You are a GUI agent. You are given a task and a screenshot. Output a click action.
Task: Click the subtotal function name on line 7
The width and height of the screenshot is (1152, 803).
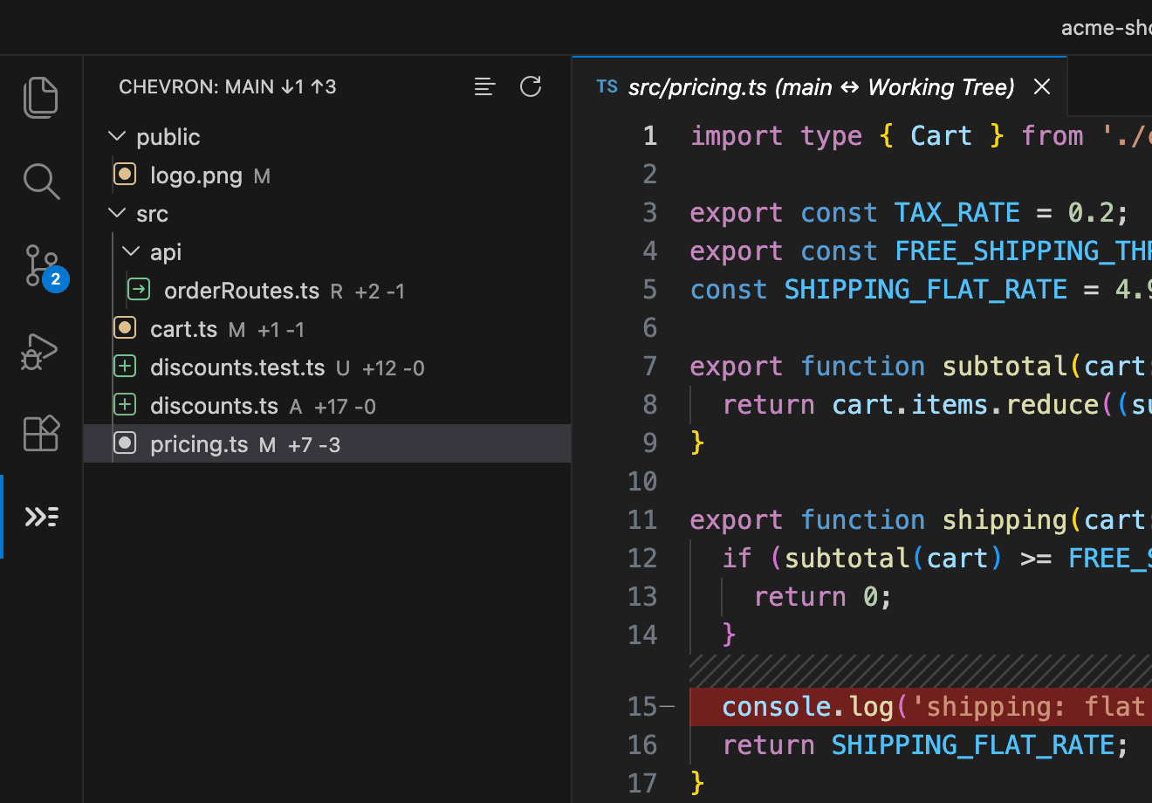coord(1005,367)
